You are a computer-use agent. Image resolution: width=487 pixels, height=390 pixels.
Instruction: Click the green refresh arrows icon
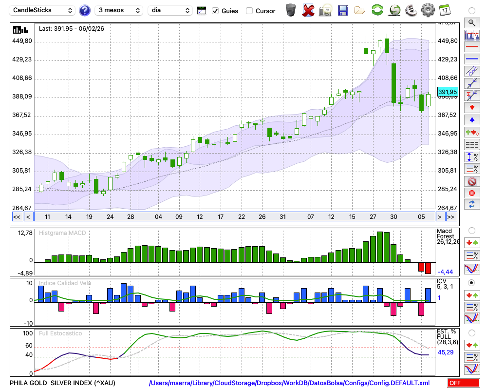[377, 10]
